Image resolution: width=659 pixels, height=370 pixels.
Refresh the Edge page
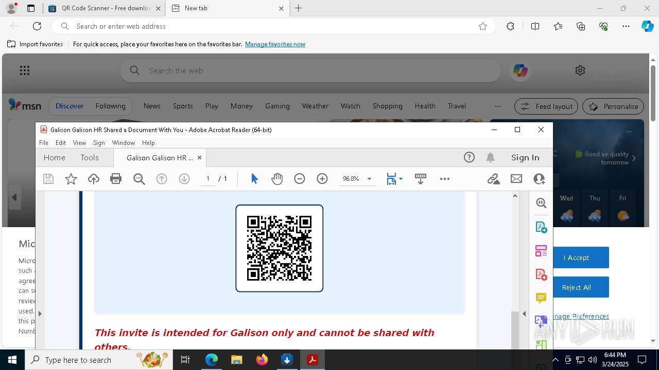click(x=37, y=26)
